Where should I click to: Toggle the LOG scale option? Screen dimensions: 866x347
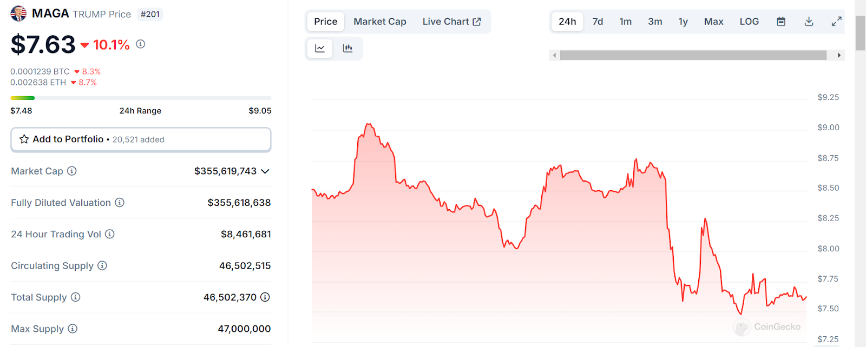(x=749, y=22)
